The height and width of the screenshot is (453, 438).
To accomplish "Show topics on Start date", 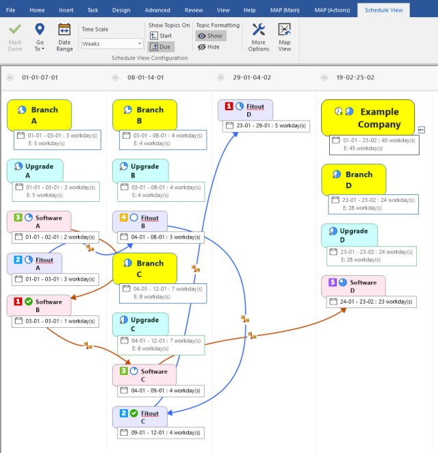I will [161, 36].
